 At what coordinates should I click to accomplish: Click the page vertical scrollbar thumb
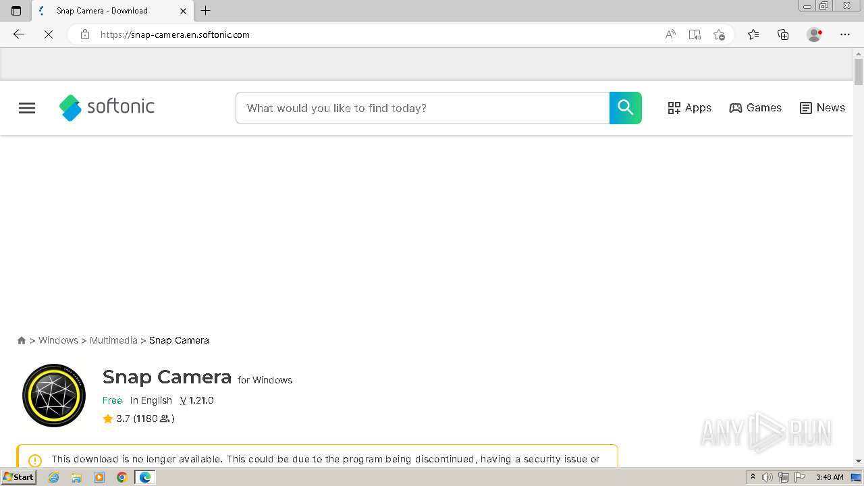(859, 72)
